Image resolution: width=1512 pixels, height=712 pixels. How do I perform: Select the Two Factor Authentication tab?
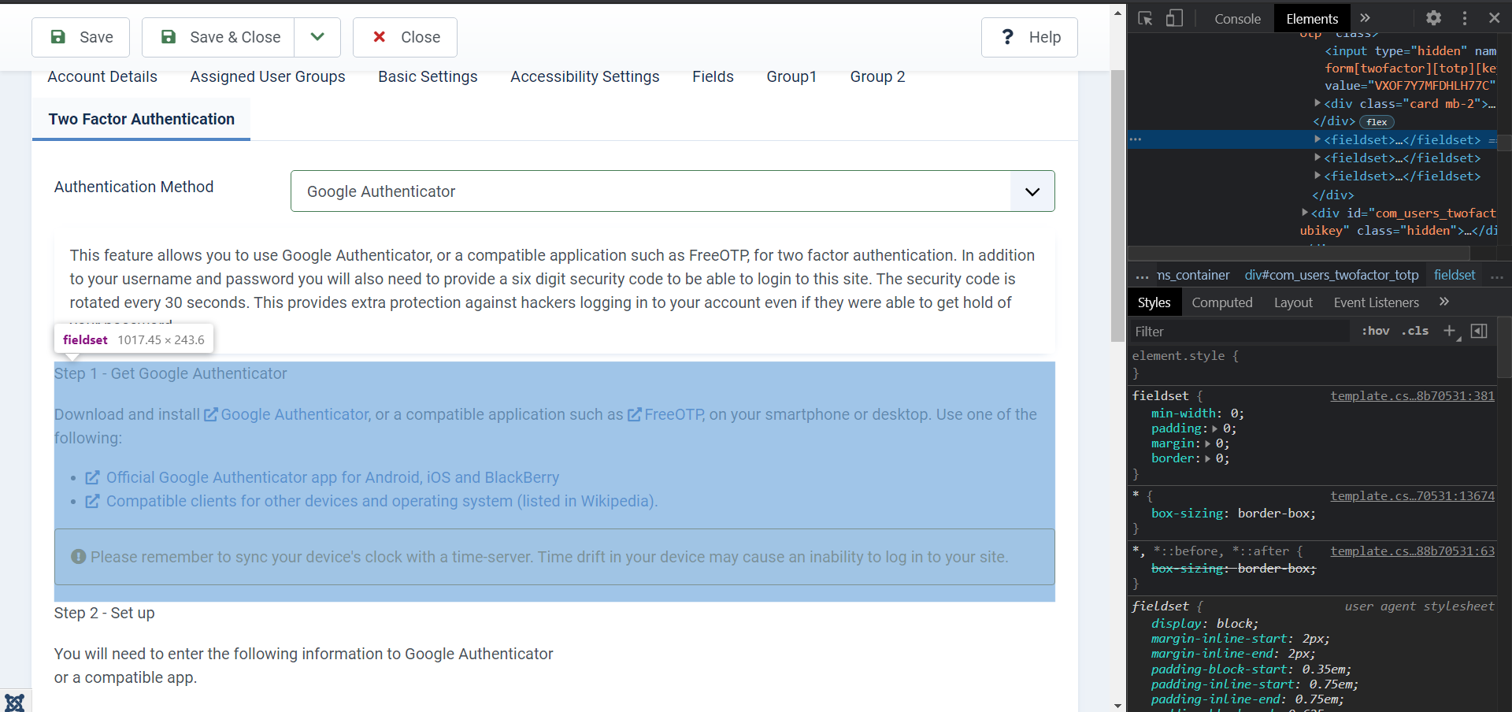pos(142,119)
